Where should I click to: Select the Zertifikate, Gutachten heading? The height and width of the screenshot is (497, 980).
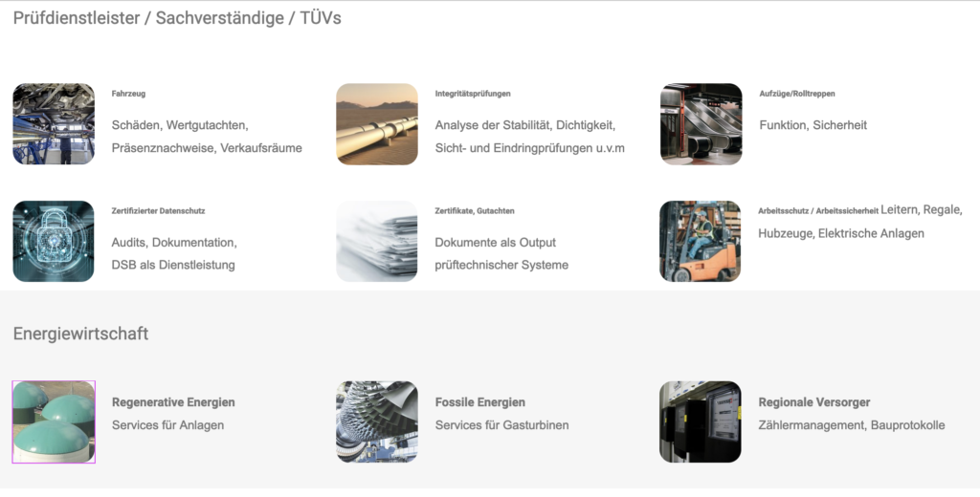point(475,211)
